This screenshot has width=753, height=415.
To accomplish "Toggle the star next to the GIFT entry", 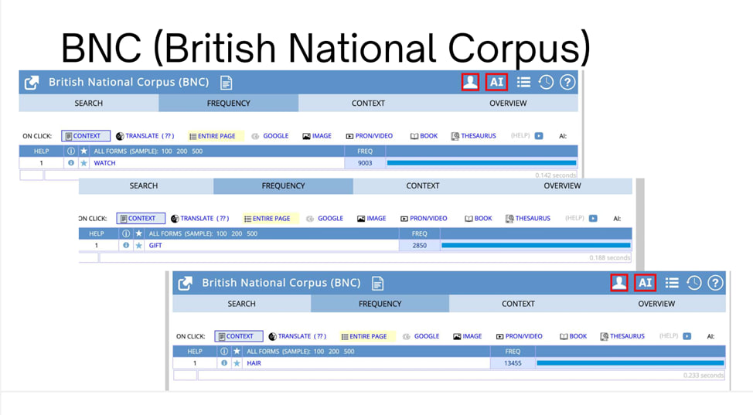I will pos(138,246).
